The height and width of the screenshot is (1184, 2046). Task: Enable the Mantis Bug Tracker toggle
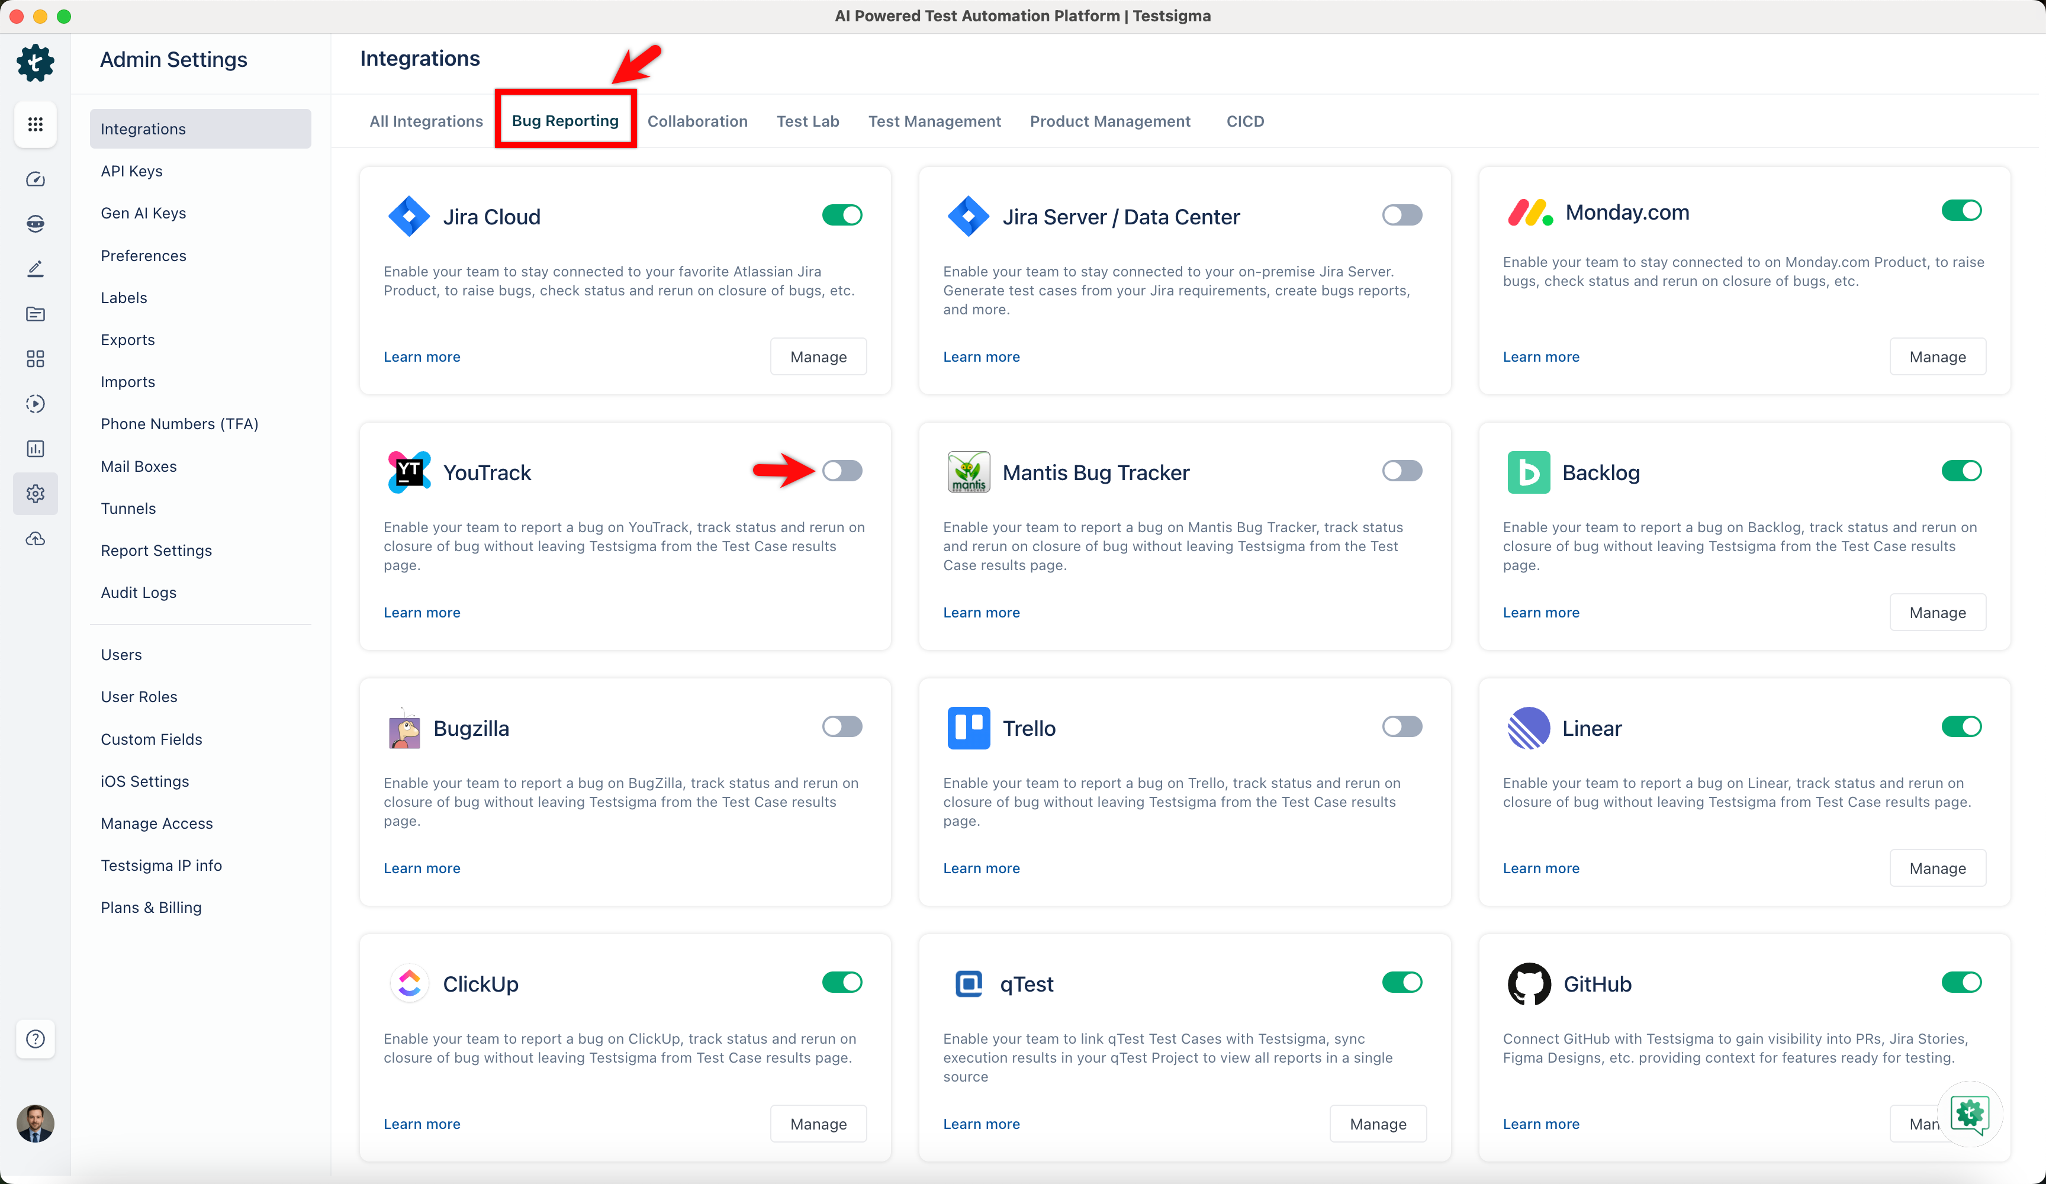[1402, 471]
